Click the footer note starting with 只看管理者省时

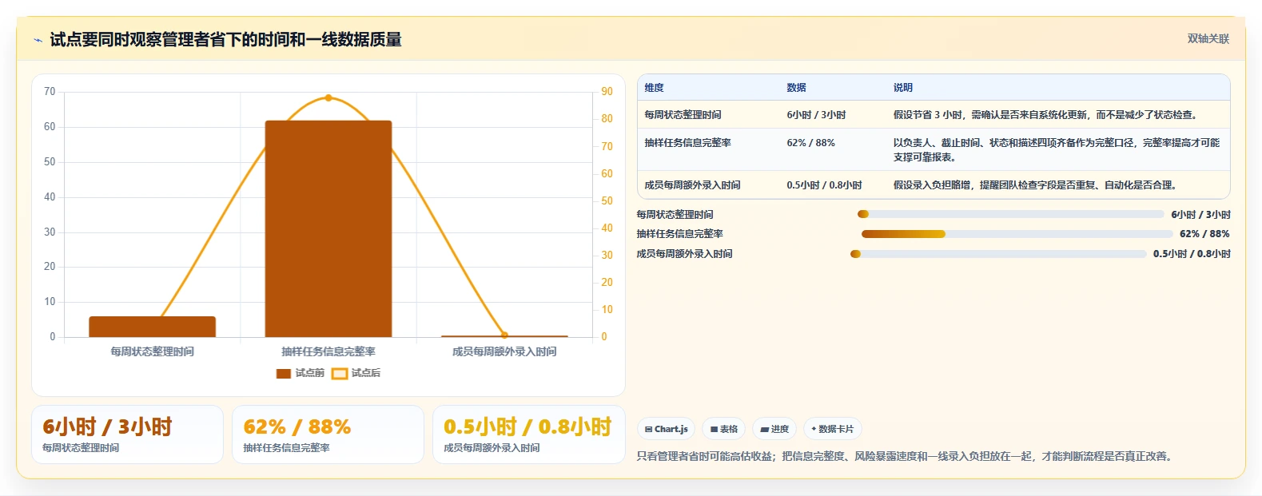click(x=906, y=457)
